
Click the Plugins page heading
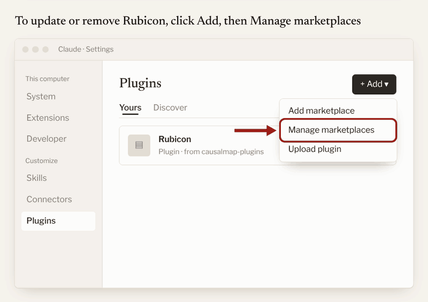click(x=140, y=83)
